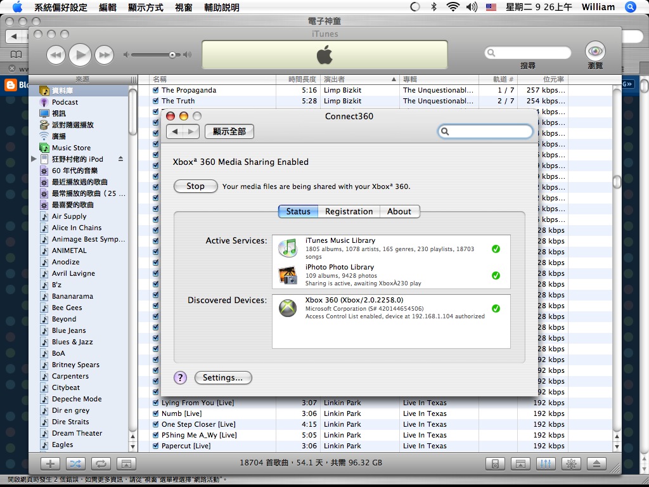Open the 編輯 menu
The image size is (649, 487).
click(108, 8)
